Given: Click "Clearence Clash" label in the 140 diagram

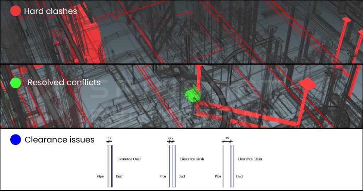Looking at the screenshot, I should pyautogui.click(x=129, y=159).
